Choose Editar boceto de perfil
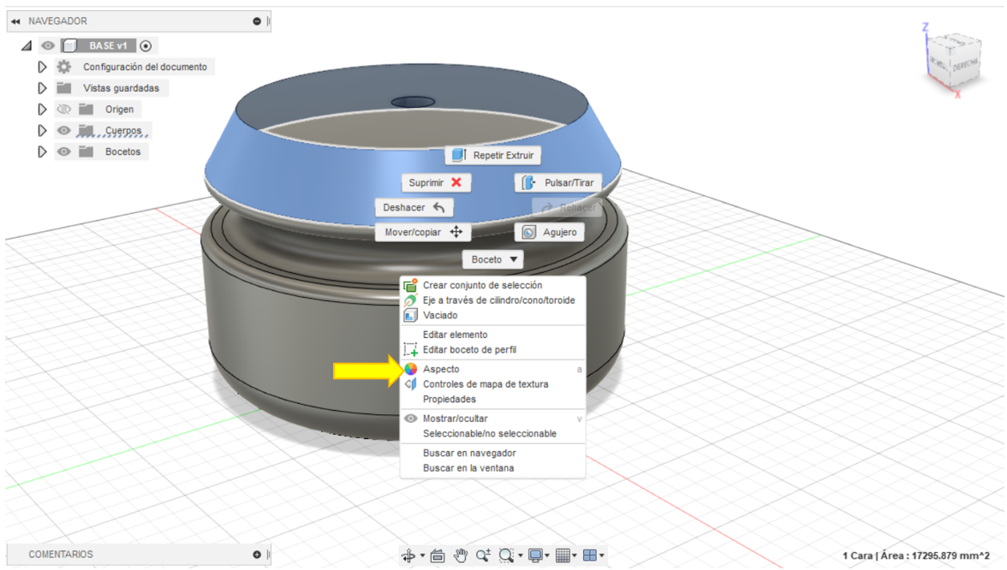This screenshot has width=1007, height=570. pos(492,350)
